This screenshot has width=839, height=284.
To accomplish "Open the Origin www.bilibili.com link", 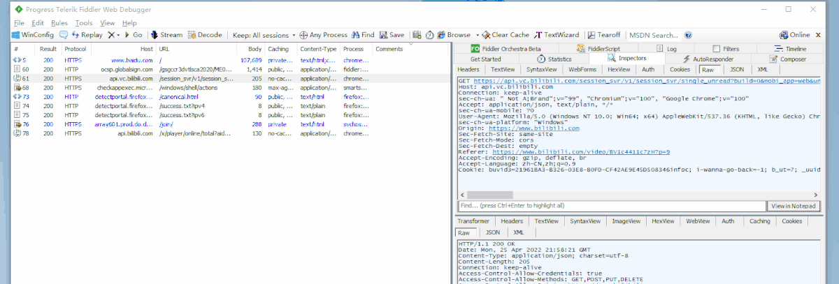I will pos(533,128).
